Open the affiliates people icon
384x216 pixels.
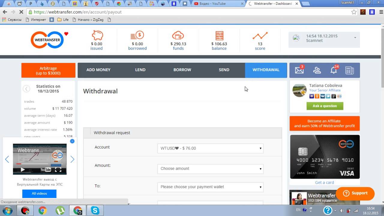click(x=317, y=70)
